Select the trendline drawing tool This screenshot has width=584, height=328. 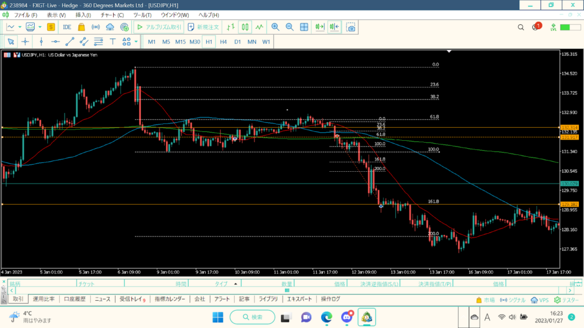(70, 42)
